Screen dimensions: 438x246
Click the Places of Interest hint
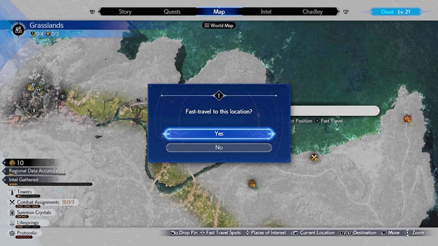tap(265, 233)
